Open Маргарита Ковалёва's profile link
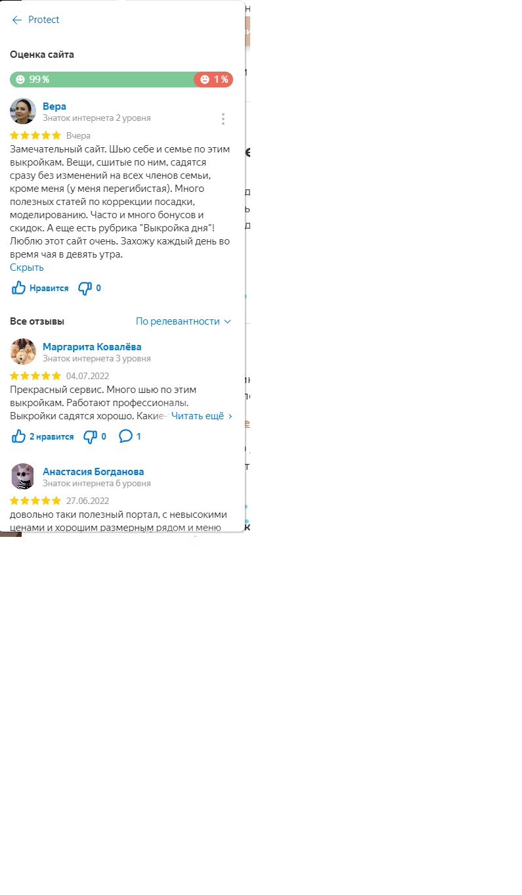The width and height of the screenshot is (522, 895). [x=92, y=347]
